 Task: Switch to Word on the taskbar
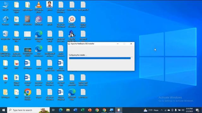tap(75, 110)
